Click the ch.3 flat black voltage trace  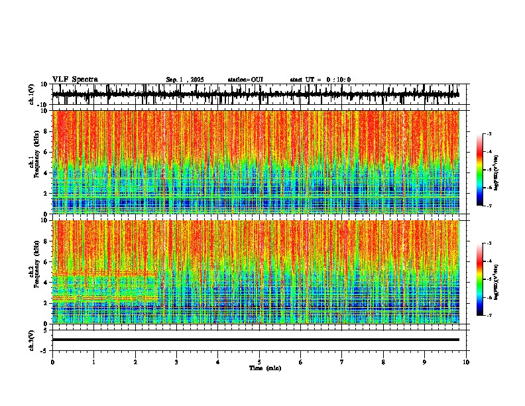(255, 340)
